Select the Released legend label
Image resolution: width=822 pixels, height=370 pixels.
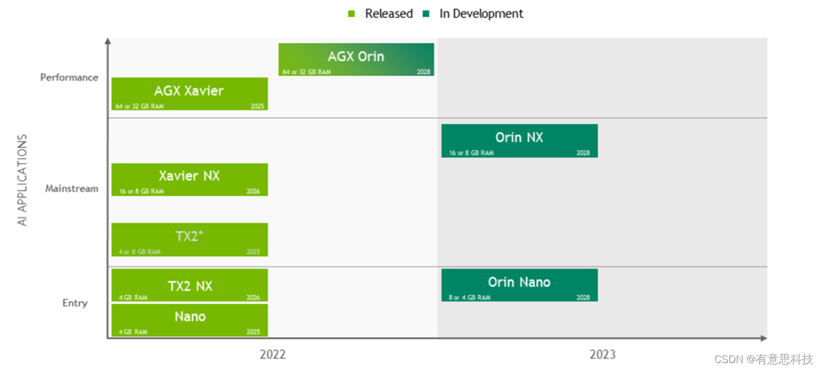coord(389,13)
